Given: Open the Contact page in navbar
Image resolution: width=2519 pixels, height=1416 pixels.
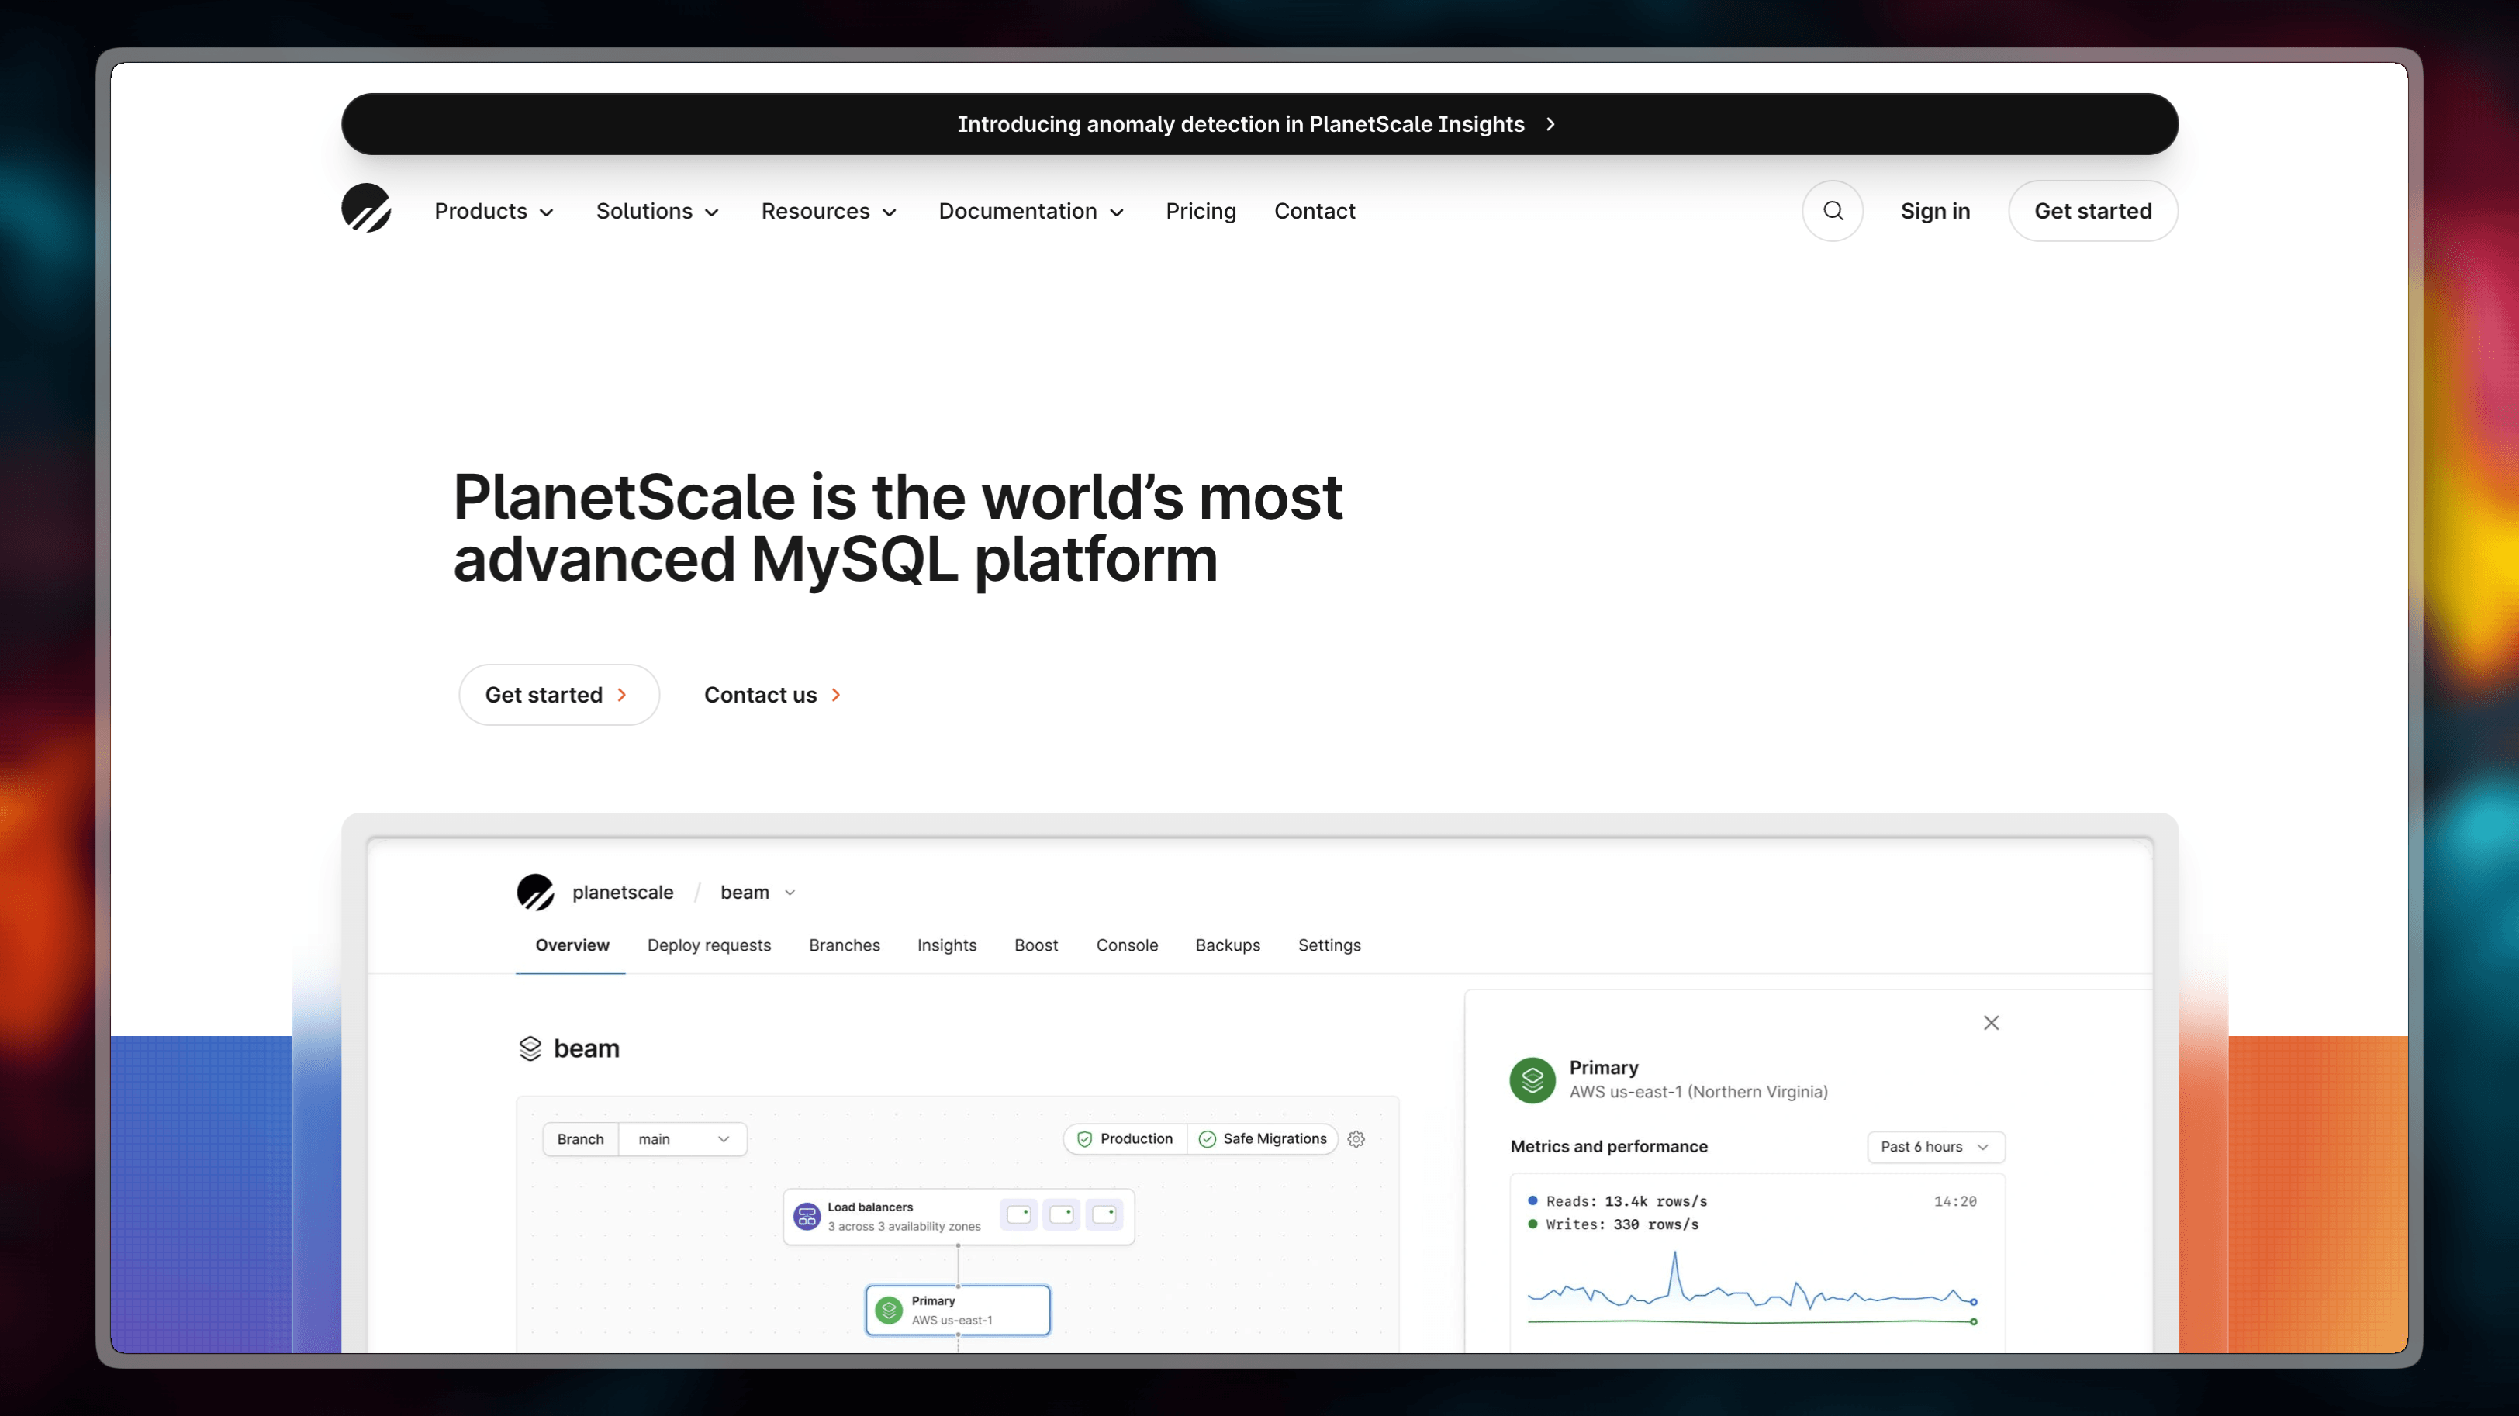Looking at the screenshot, I should pos(1315,211).
